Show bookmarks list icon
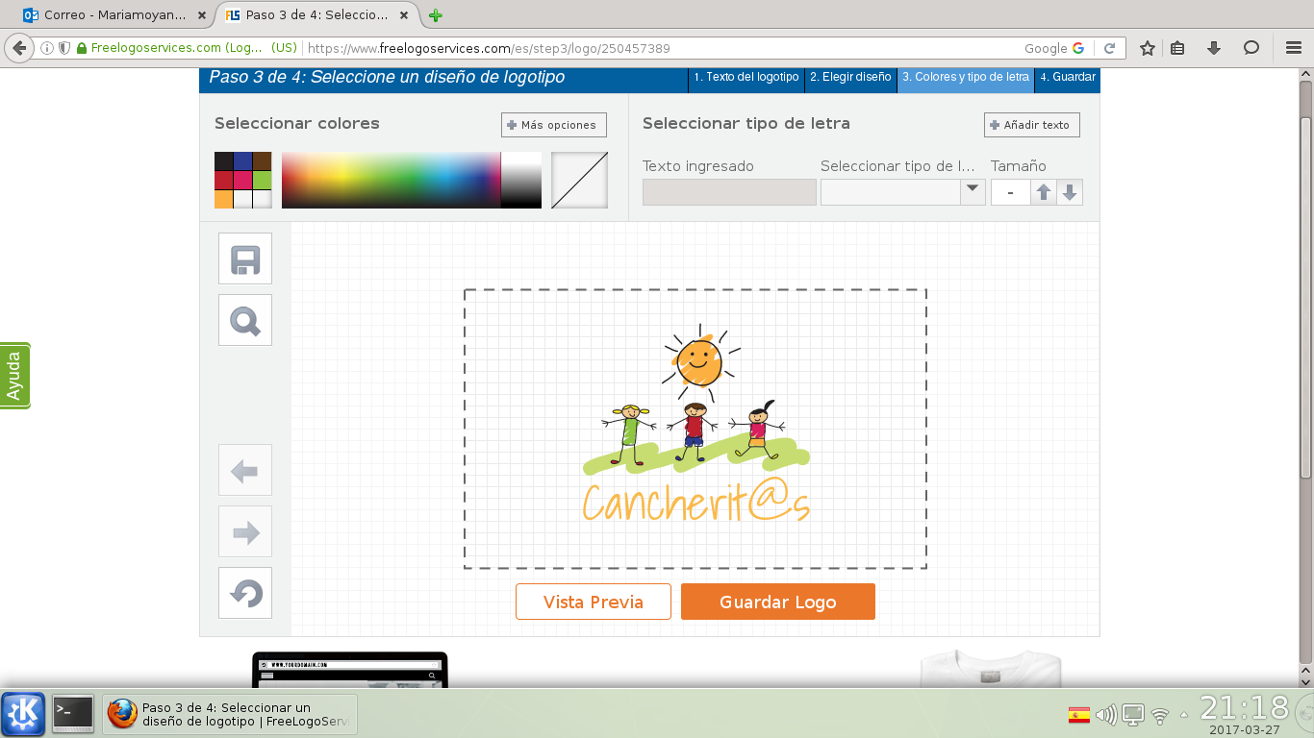1314x738 pixels. tap(1178, 48)
